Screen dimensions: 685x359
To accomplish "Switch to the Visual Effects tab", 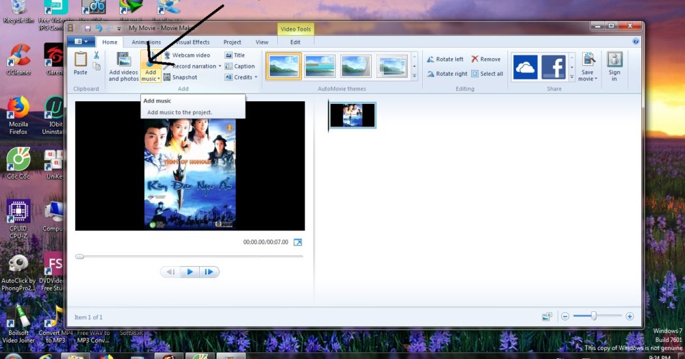I will 191,42.
